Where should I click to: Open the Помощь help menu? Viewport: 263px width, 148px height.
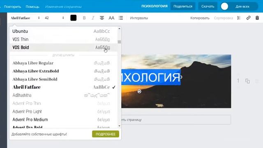[x=32, y=7]
